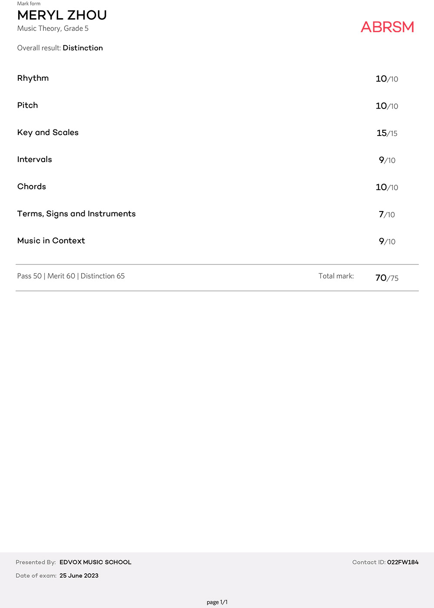Click the Overall result Distinction text
The width and height of the screenshot is (434, 608).
[x=82, y=48]
